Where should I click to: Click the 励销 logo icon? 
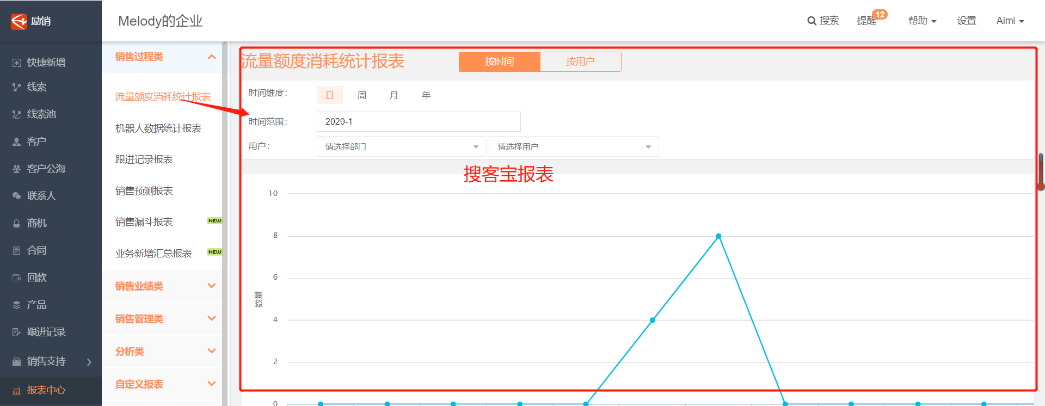[x=19, y=21]
